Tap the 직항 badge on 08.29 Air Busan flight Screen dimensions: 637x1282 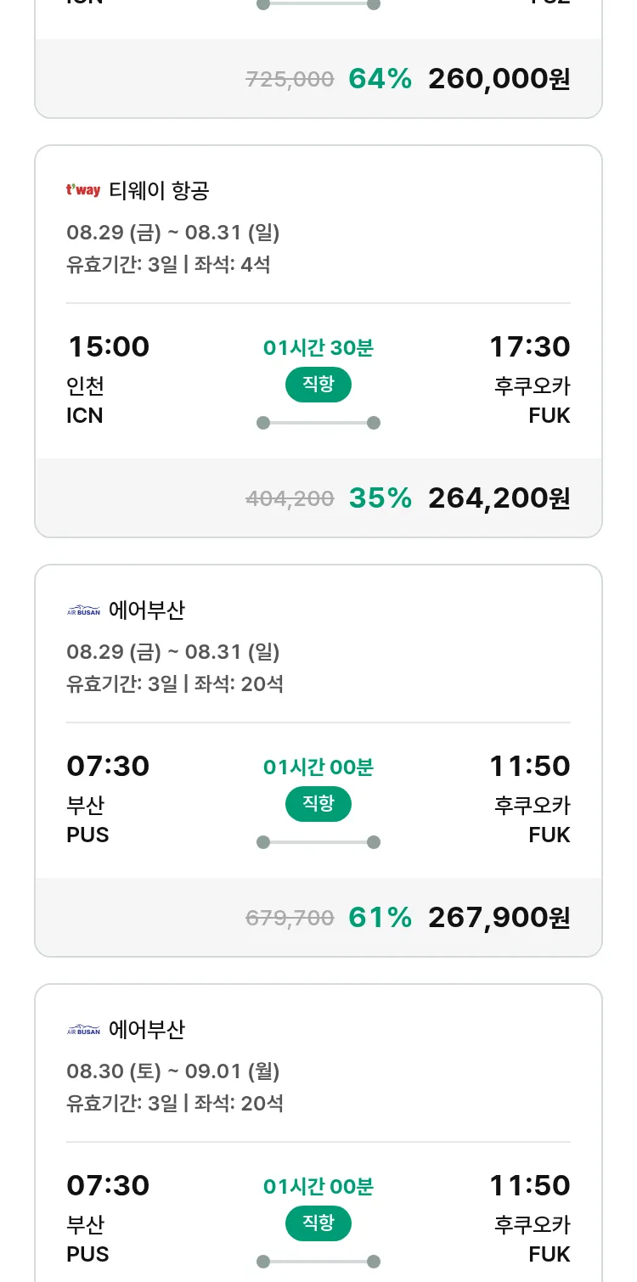[x=318, y=804]
